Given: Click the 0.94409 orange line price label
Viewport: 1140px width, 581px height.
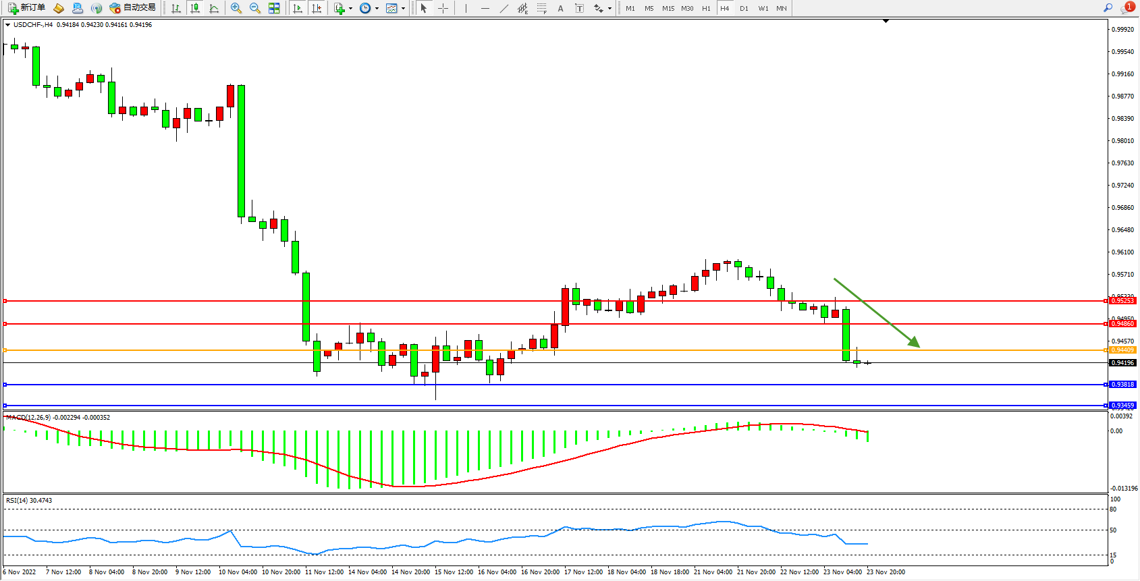Looking at the screenshot, I should click(x=1122, y=350).
